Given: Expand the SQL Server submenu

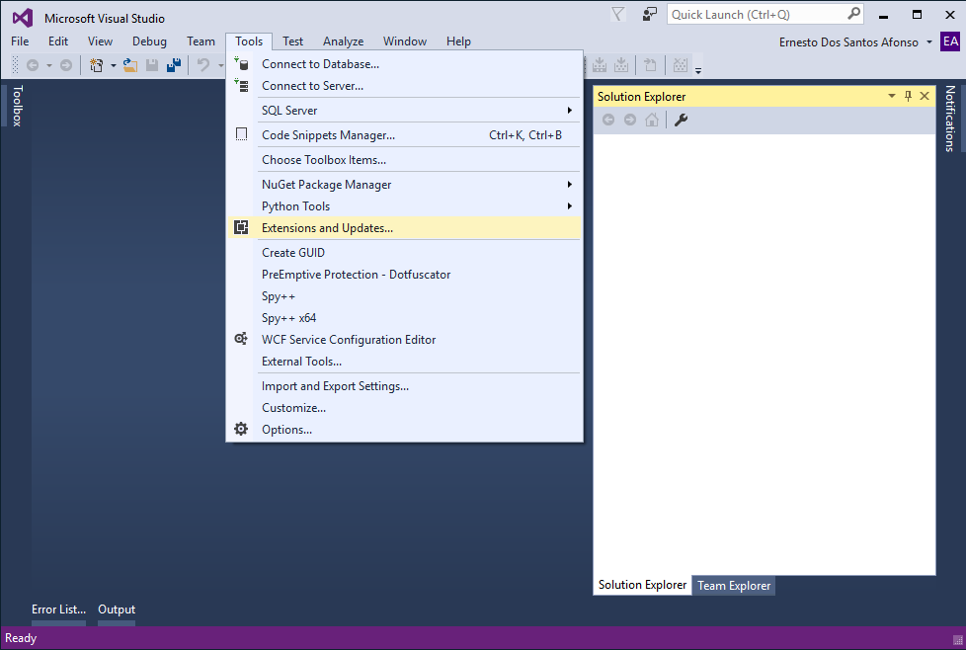Looking at the screenshot, I should [x=569, y=110].
